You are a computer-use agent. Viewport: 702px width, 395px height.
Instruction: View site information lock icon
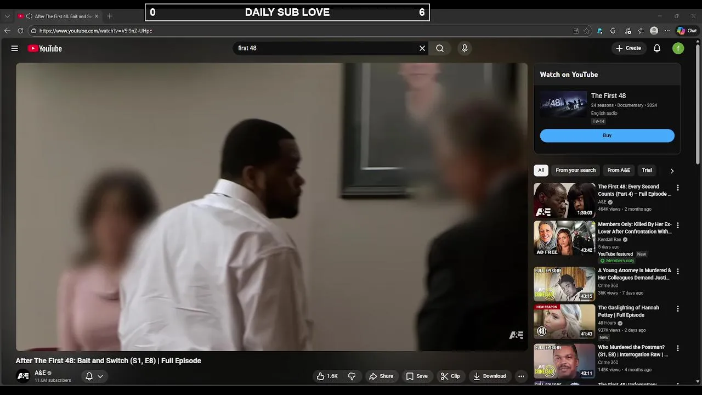33,31
